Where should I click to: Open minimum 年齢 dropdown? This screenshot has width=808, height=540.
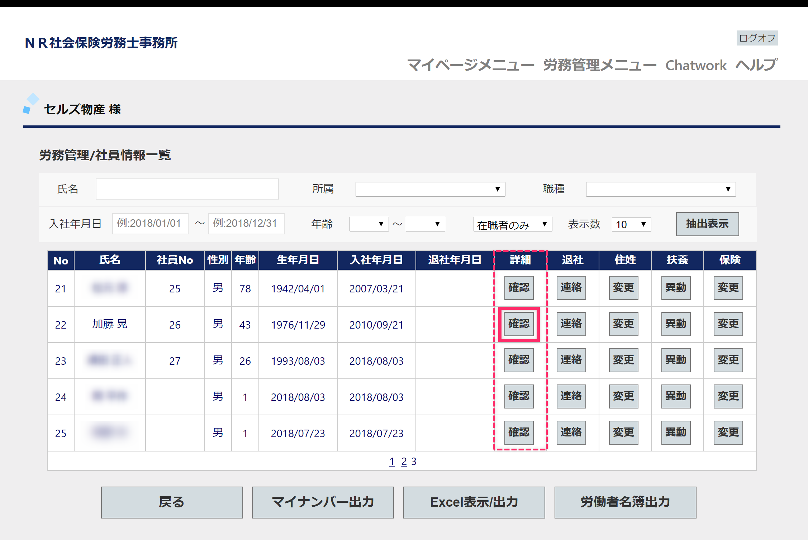[x=369, y=224]
